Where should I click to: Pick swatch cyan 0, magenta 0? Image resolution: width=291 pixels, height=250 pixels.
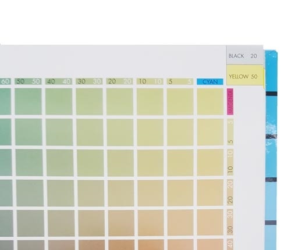[210, 102]
